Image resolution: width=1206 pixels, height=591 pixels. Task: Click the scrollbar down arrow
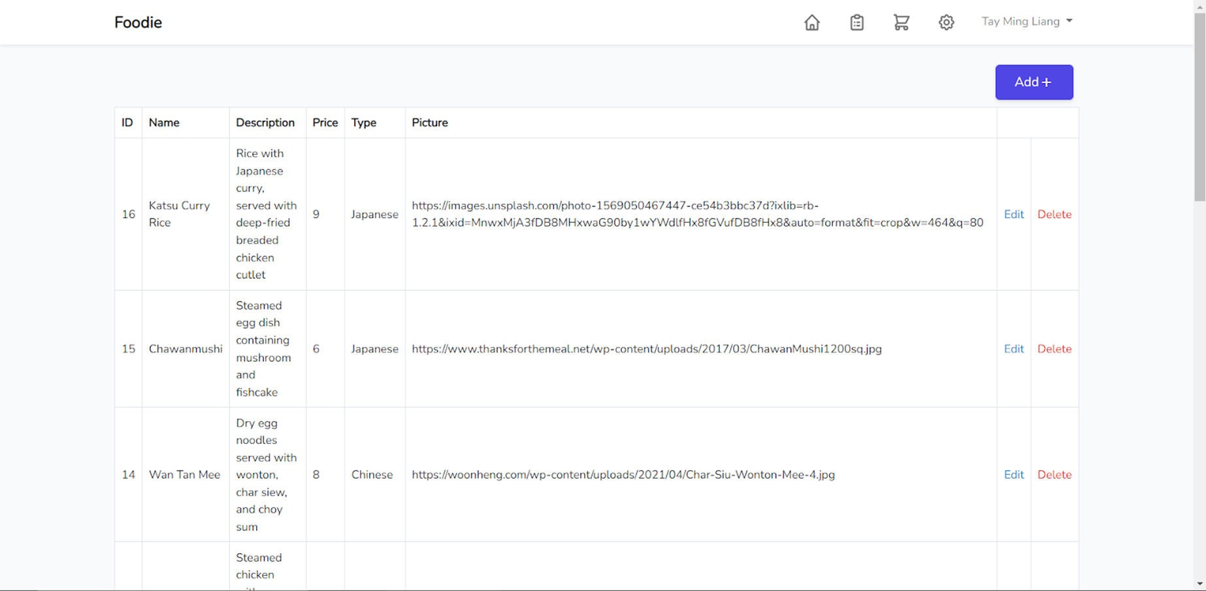pos(1199,584)
